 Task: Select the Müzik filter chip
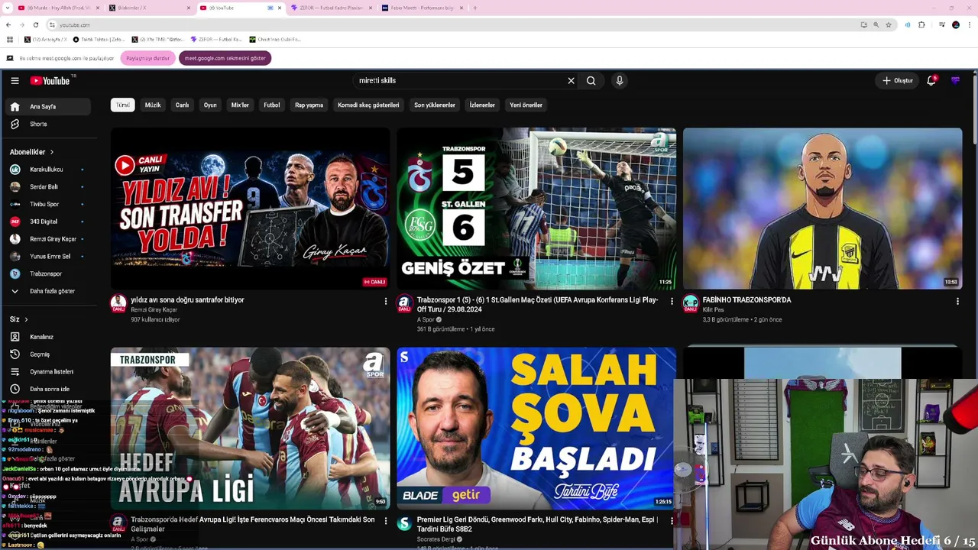pos(153,105)
